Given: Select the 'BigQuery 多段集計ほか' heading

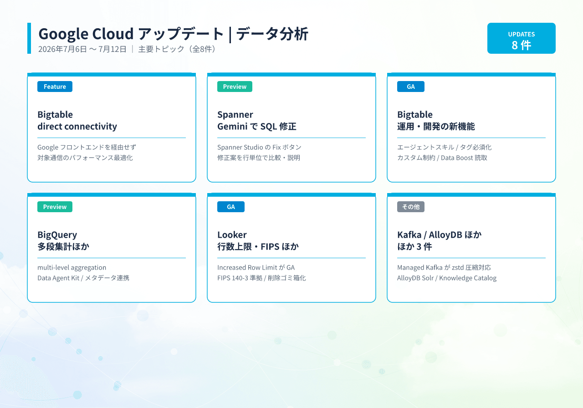Looking at the screenshot, I should [63, 240].
